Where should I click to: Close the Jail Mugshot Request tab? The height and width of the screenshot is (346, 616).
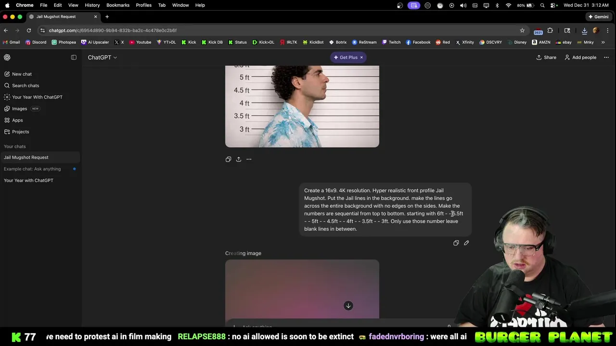point(95,16)
